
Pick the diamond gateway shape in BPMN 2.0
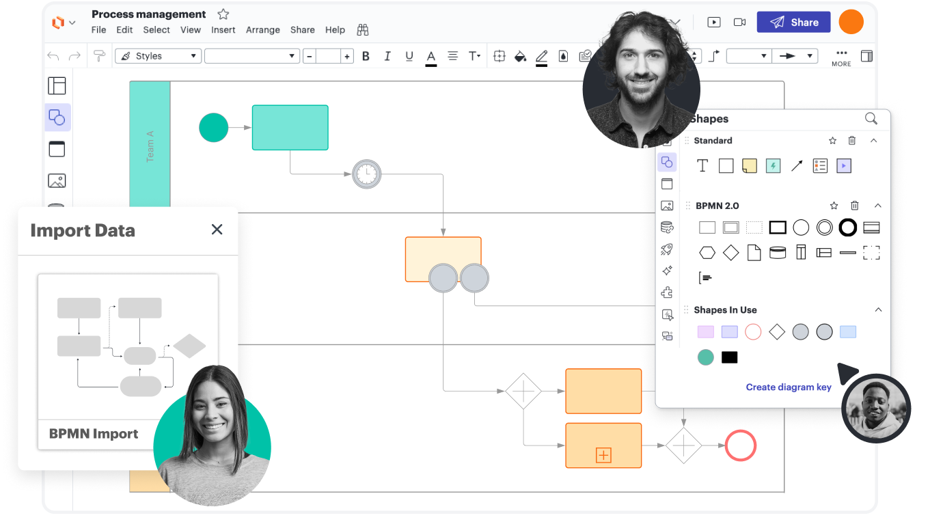click(x=730, y=253)
